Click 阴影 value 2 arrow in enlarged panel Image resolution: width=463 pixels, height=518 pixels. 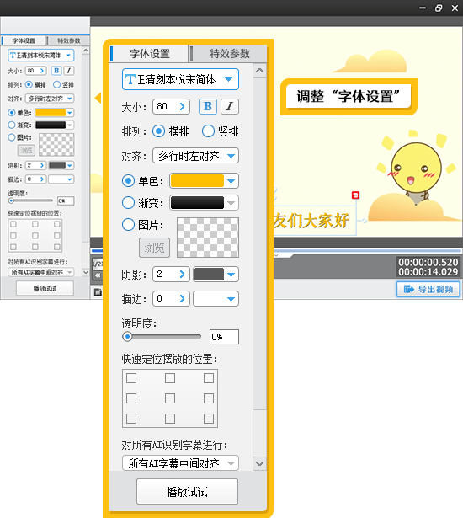point(182,274)
